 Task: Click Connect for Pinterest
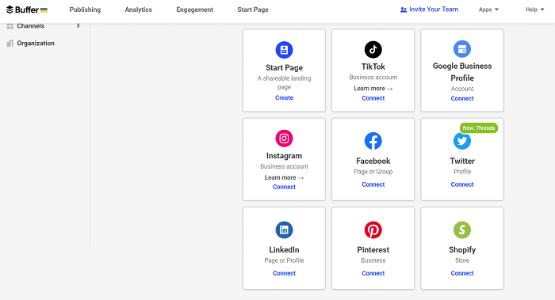tap(373, 273)
